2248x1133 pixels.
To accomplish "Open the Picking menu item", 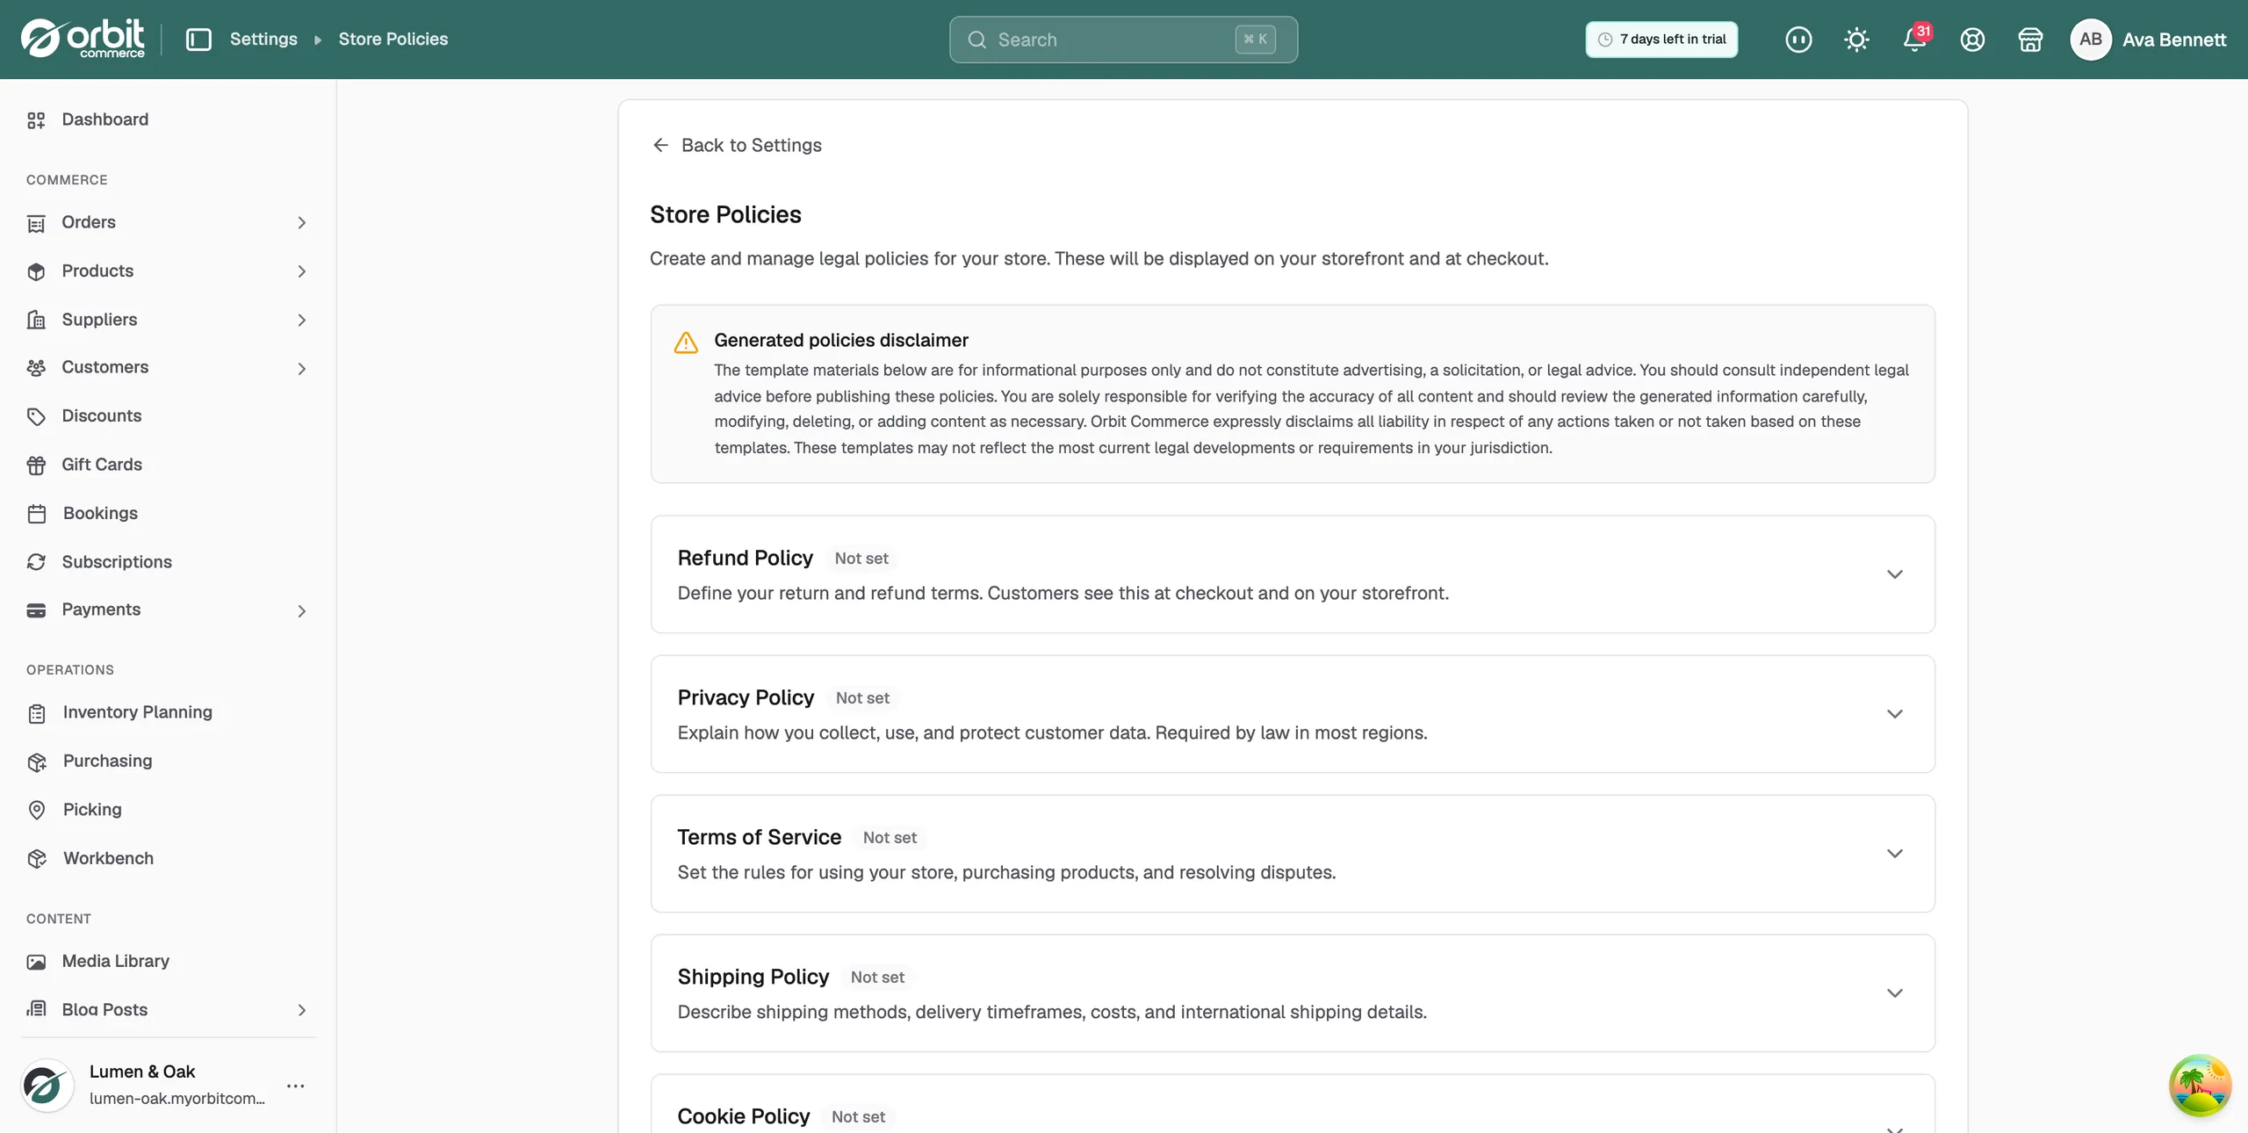I will (x=167, y=809).
